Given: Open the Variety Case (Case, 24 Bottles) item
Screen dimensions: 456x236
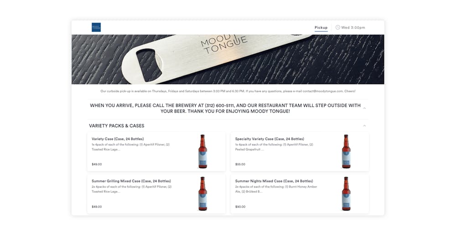Looking at the screenshot, I should (x=156, y=151).
